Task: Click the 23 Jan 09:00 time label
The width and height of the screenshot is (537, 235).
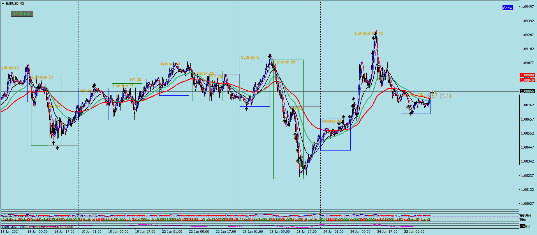Action: pos(279,232)
